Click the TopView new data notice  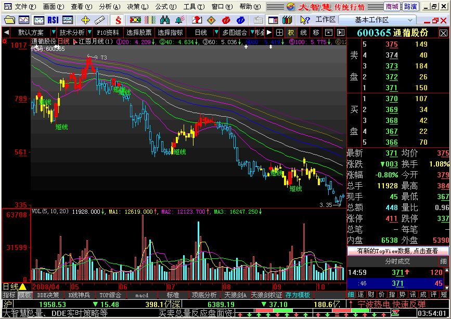[397, 251]
